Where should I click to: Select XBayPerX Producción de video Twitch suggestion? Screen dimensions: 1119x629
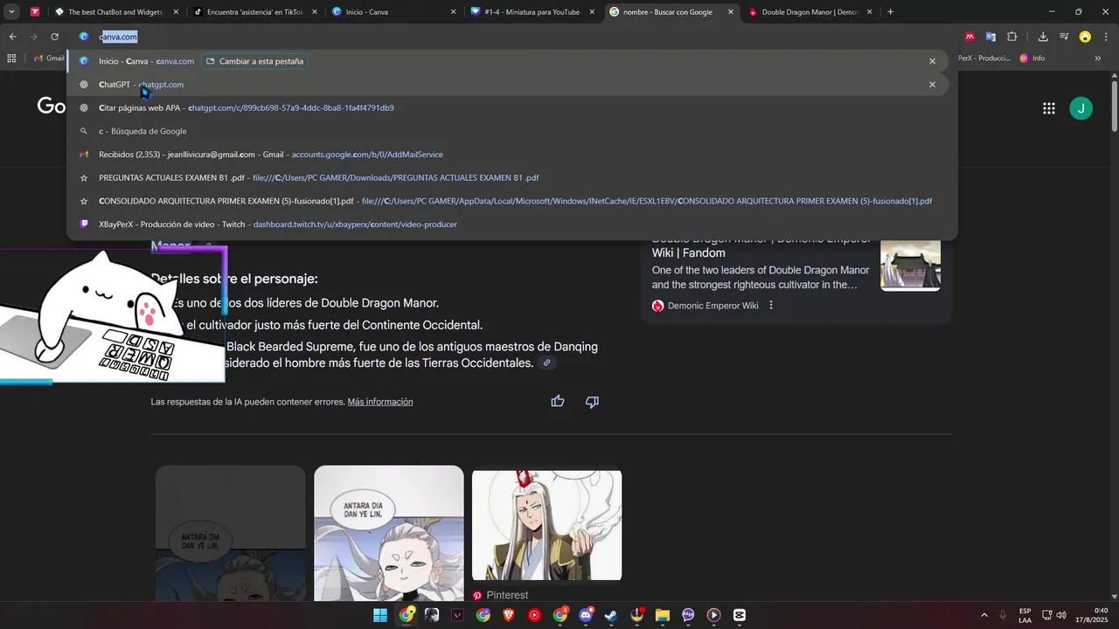pyautogui.click(x=507, y=225)
